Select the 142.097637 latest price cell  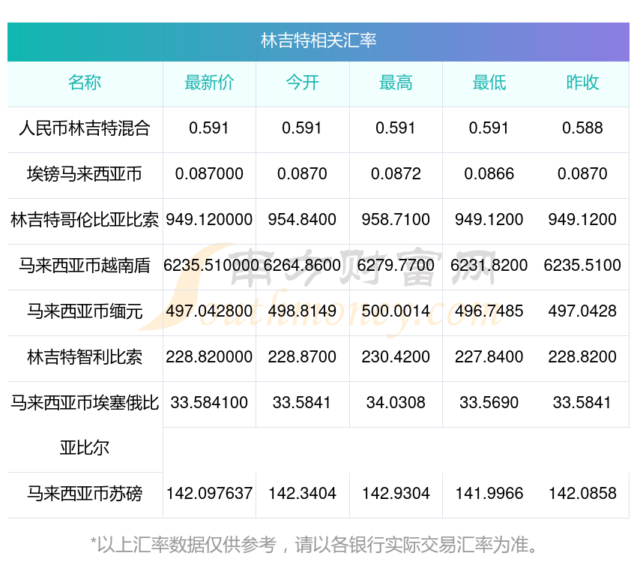click(x=209, y=494)
